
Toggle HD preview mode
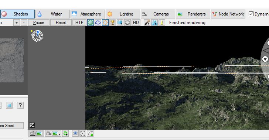pos(136,23)
